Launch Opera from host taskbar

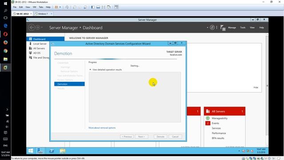coord(5,34)
